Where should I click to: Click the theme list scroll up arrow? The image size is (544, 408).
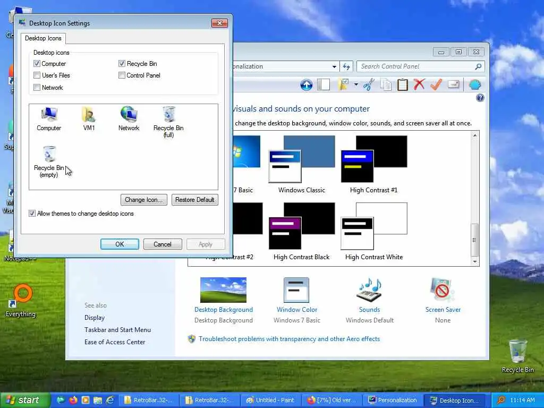474,135
